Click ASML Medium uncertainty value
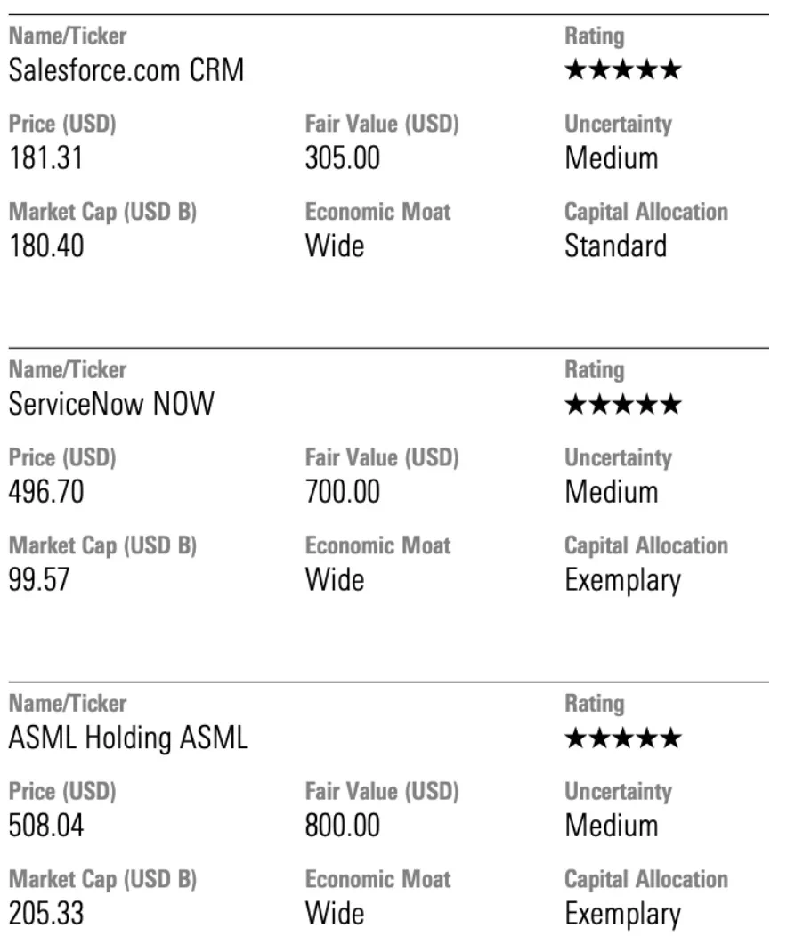 [612, 826]
